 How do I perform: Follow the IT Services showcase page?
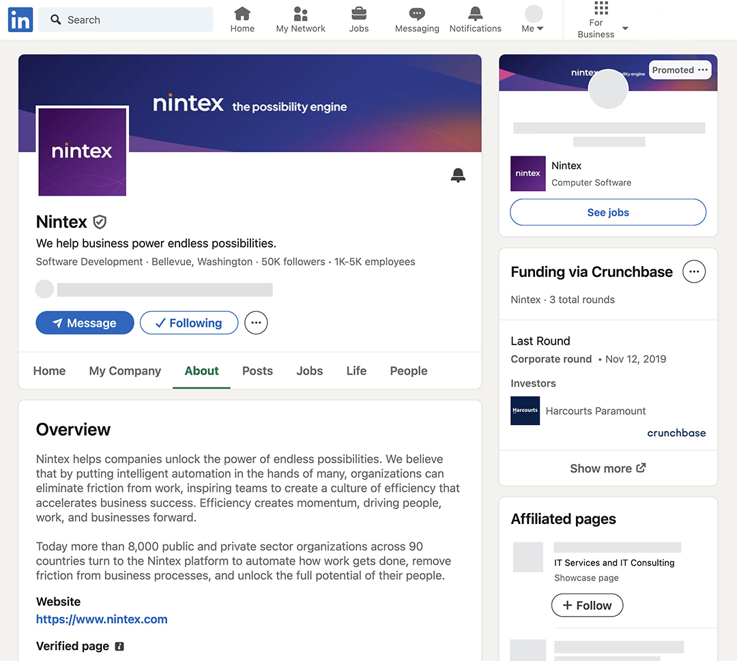point(587,605)
